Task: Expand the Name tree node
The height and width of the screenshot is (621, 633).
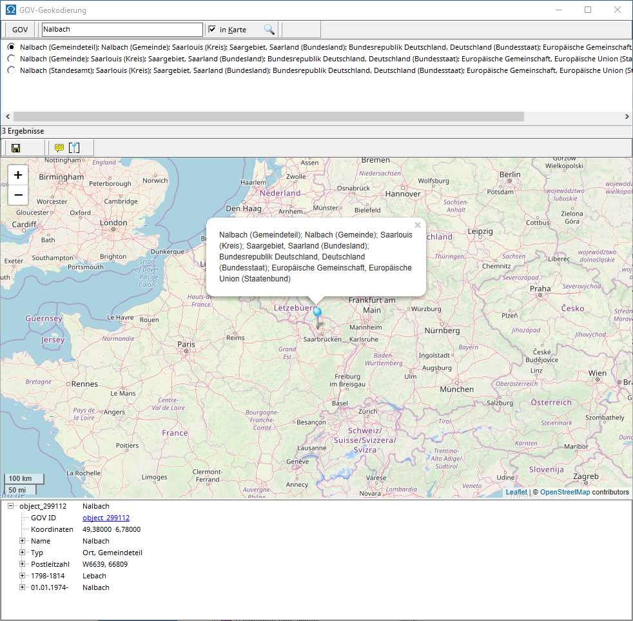Action: click(x=23, y=541)
